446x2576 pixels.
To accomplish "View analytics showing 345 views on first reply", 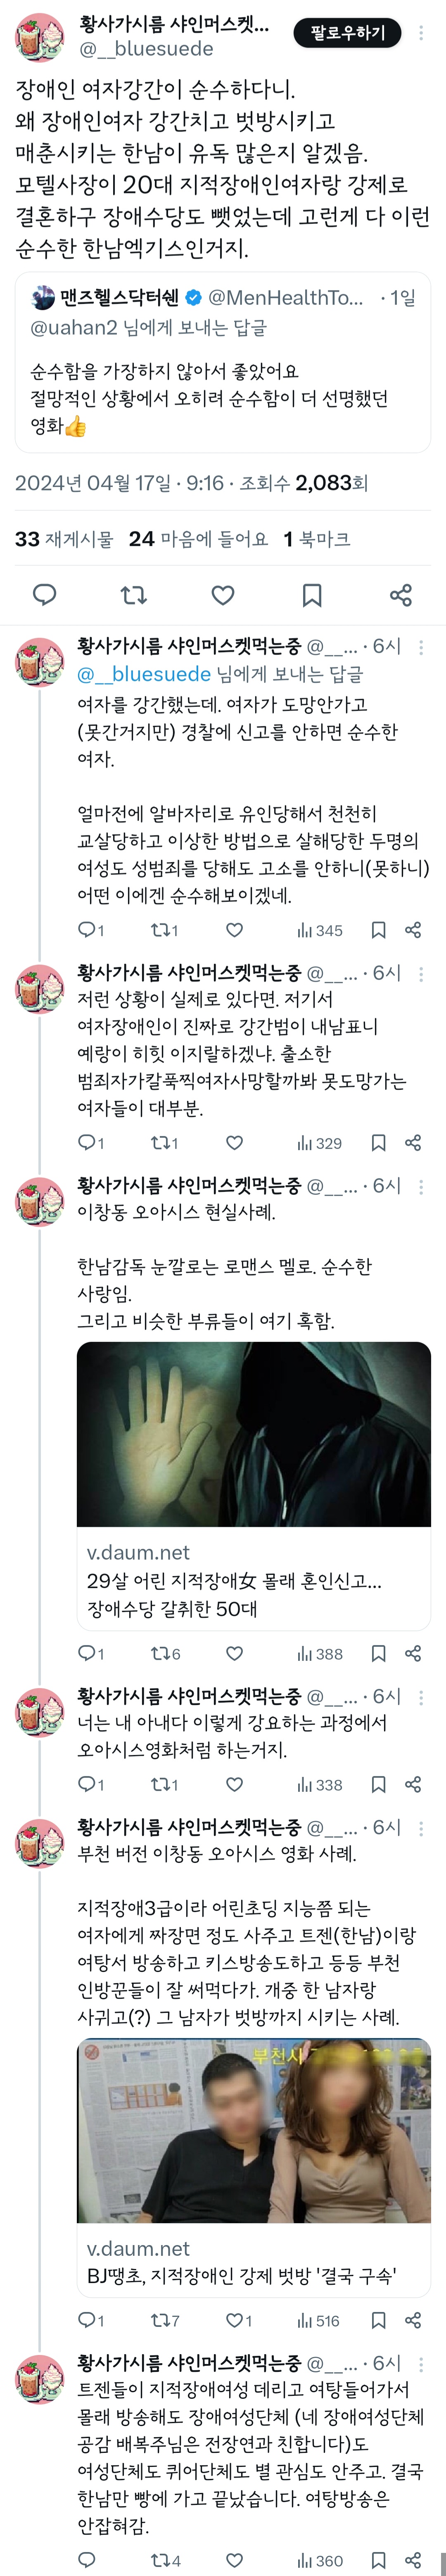I will (320, 930).
